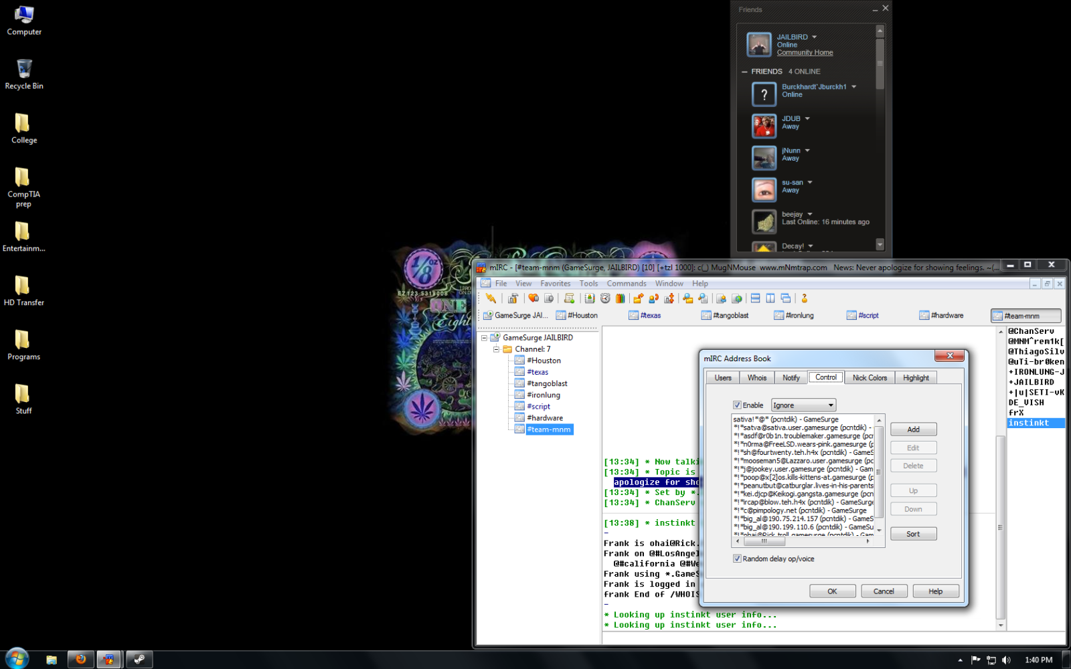This screenshot has width=1071, height=669.
Task: Open the Commands menu
Action: 626,284
